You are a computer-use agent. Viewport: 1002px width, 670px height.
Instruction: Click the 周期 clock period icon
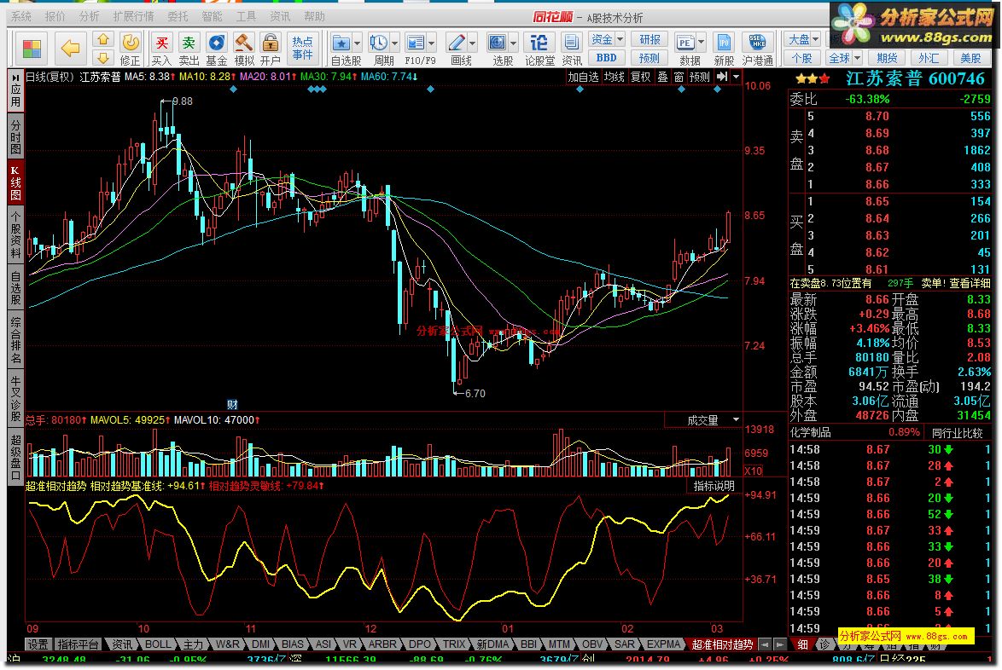point(378,43)
